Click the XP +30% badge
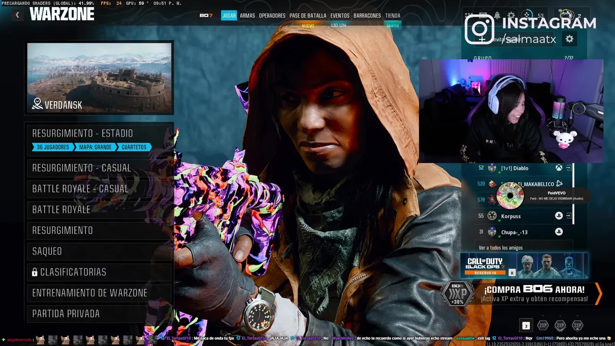 [457, 293]
